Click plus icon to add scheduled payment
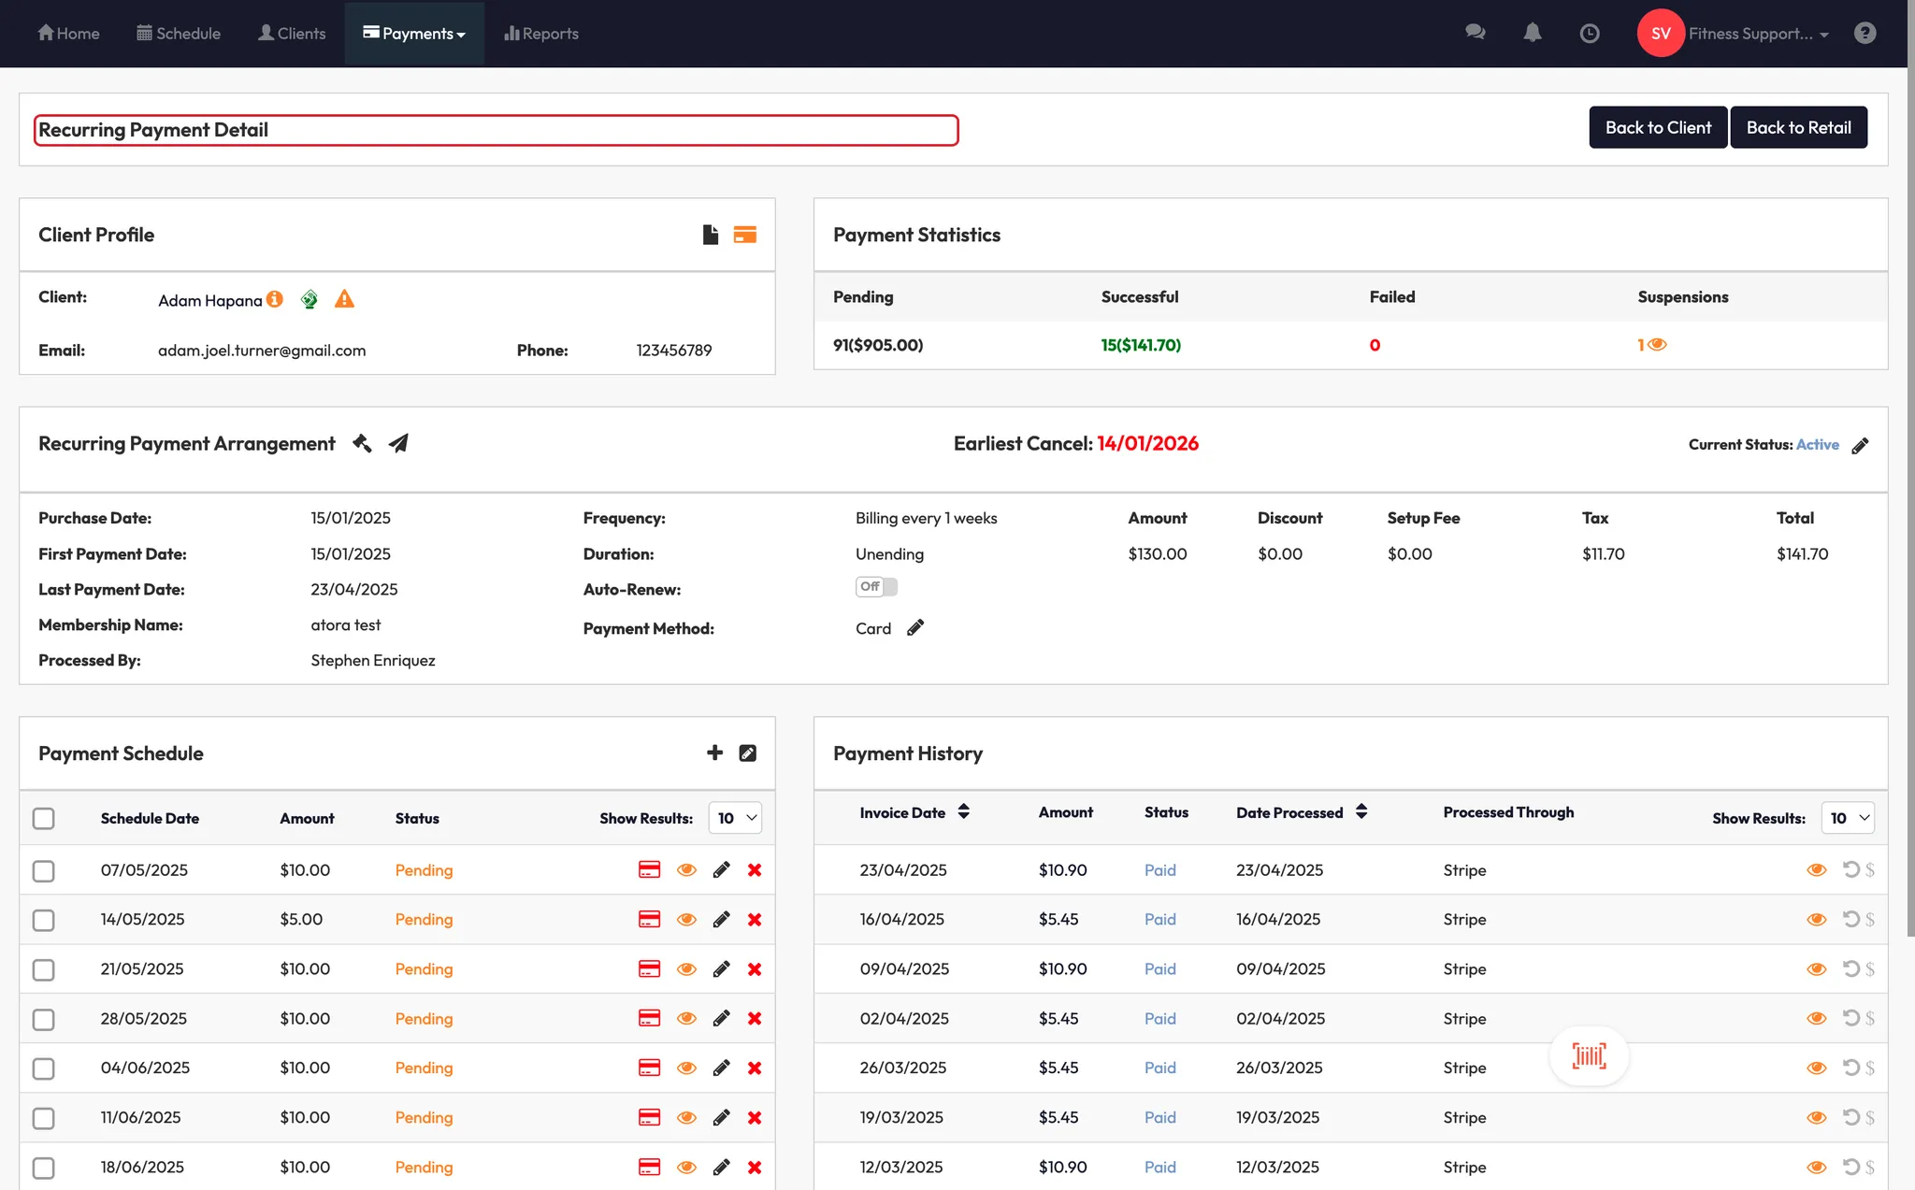 click(714, 753)
